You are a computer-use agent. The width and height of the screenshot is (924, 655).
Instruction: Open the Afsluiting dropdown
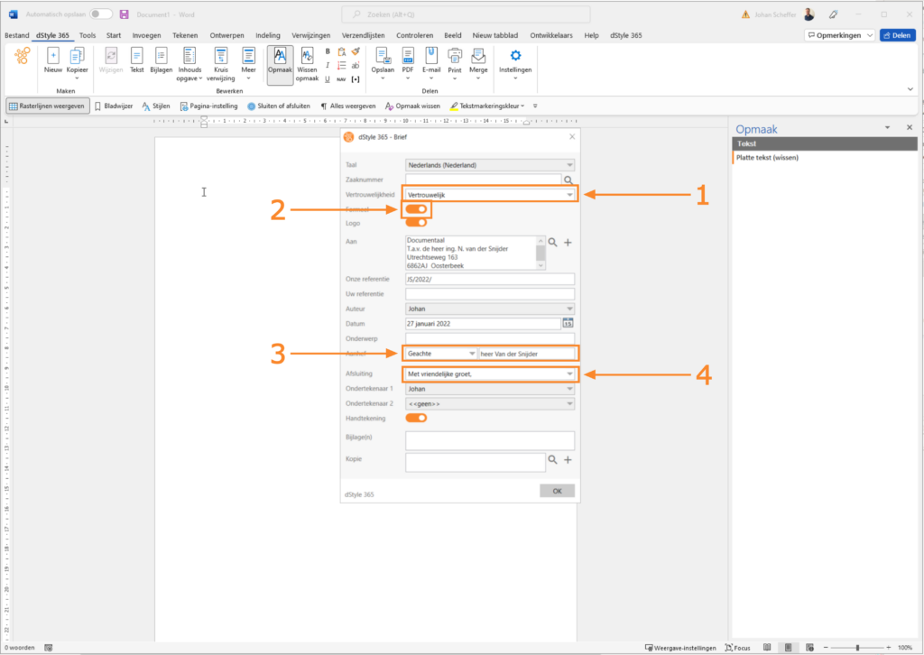(x=490, y=374)
